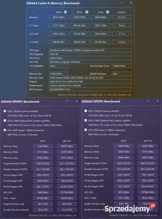Click GPU2 Memory Write 18407 MB/s
162x219 pixels.
tap(123, 152)
